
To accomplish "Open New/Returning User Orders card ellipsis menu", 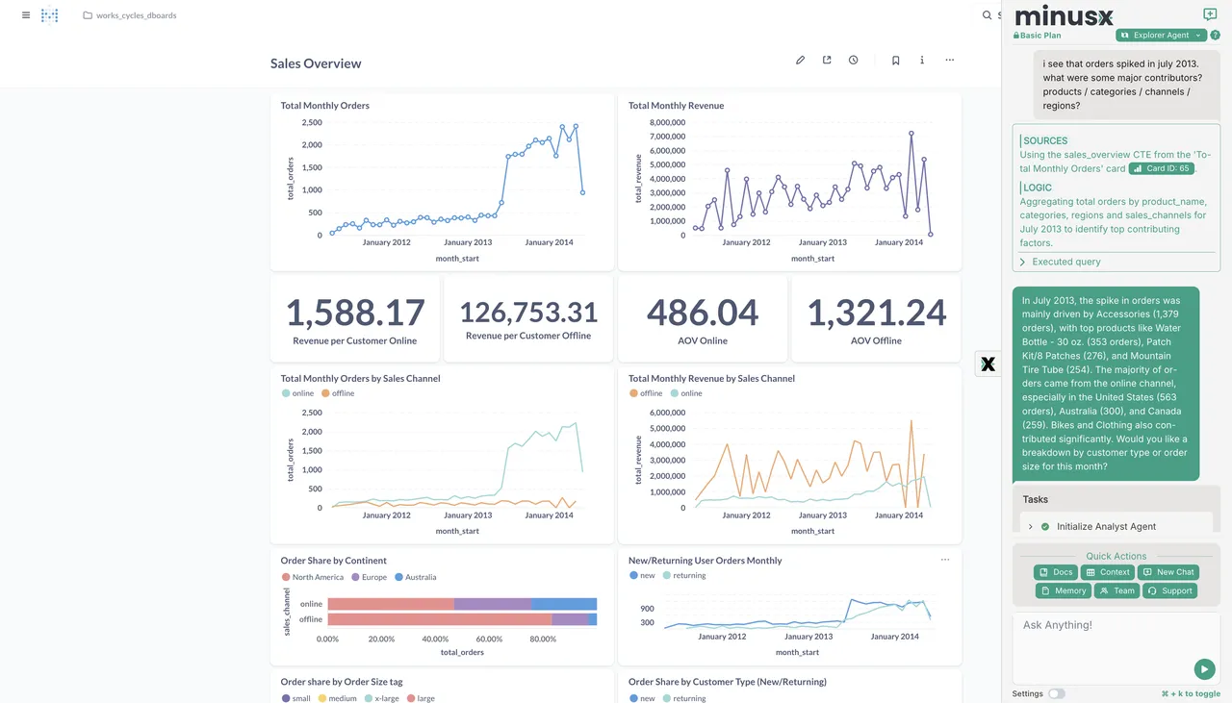I will pyautogui.click(x=945, y=560).
